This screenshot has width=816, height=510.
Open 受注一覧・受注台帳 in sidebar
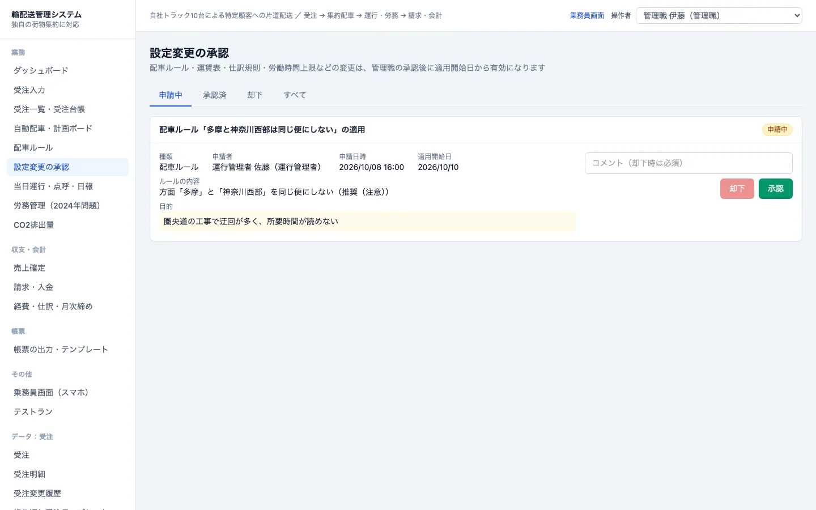(x=68, y=109)
